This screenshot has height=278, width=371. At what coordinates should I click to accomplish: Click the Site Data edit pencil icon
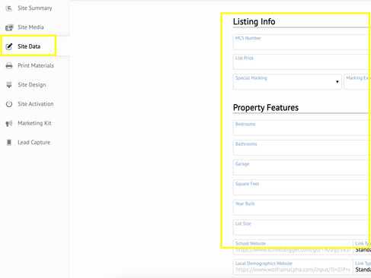[x=9, y=46]
